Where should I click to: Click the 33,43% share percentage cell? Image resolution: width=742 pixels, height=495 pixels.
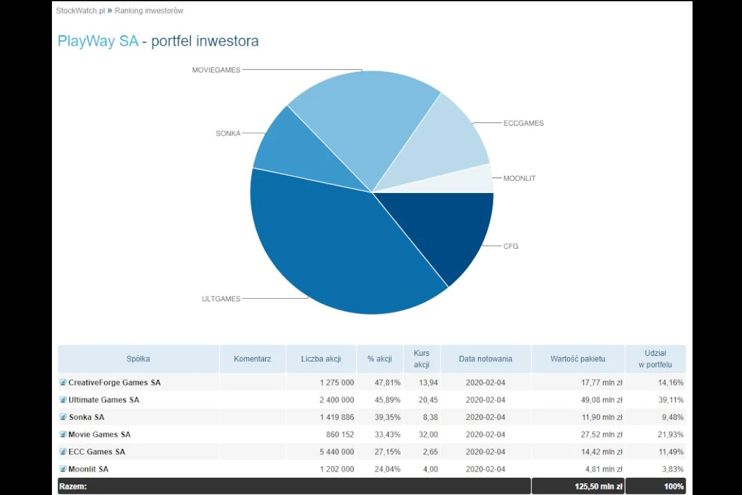(380, 434)
